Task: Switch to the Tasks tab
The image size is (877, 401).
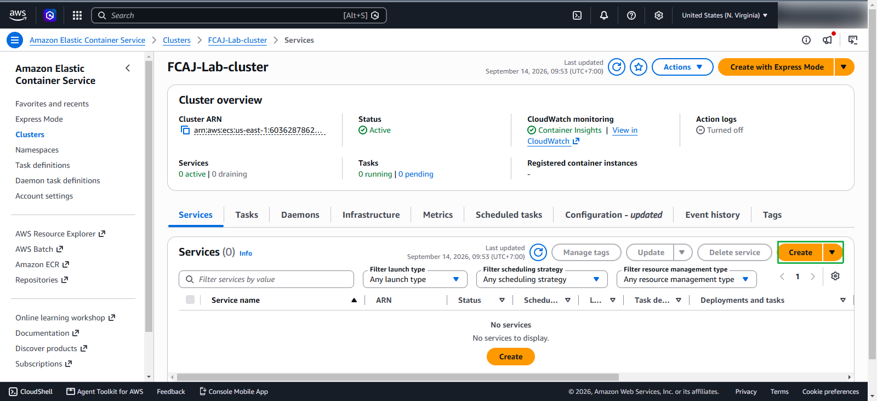Action: pos(247,215)
